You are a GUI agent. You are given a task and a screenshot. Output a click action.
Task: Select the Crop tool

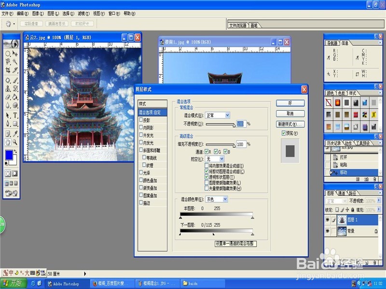coord(8,70)
